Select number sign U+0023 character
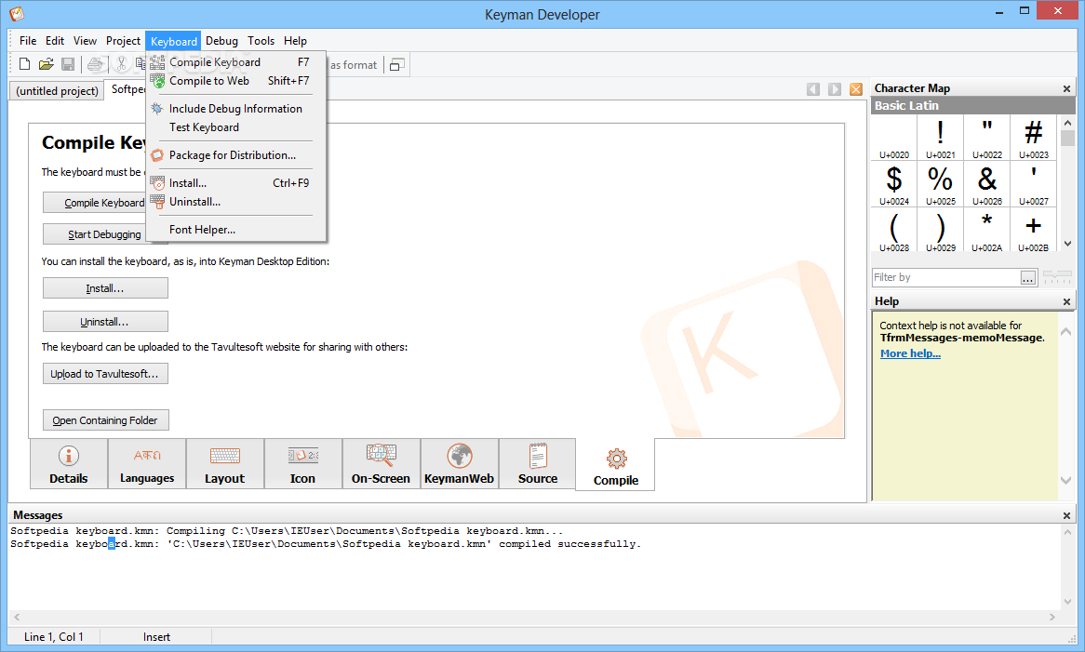The width and height of the screenshot is (1085, 652). tap(1033, 138)
